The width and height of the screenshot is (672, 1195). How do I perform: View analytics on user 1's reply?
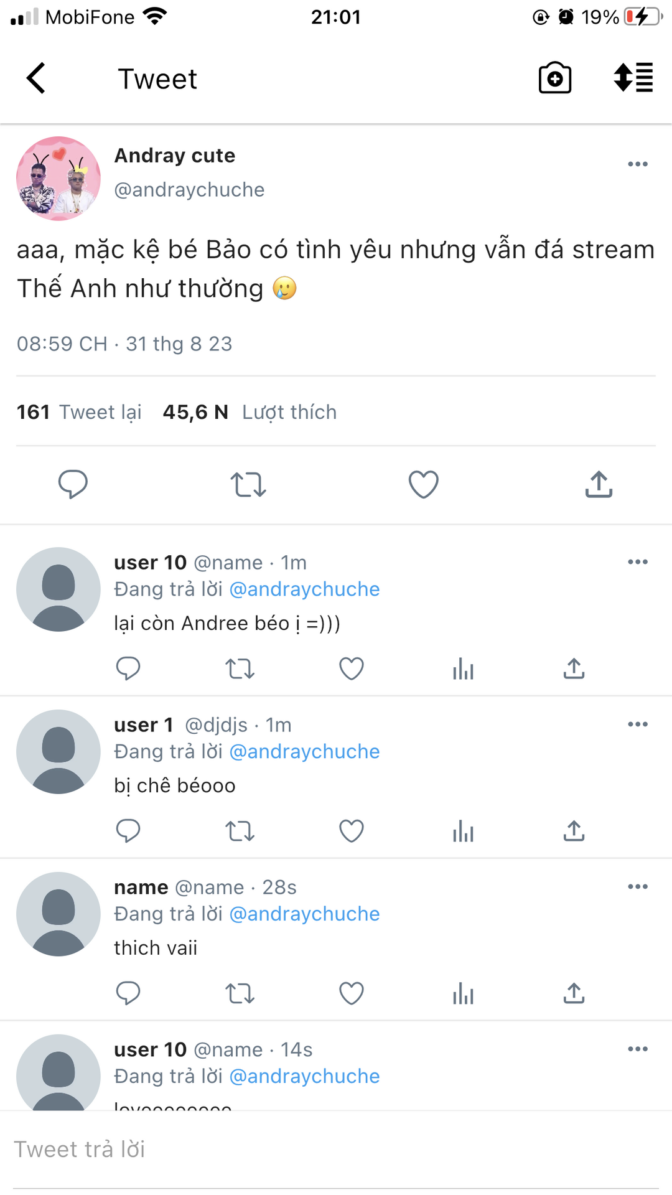[x=463, y=831]
